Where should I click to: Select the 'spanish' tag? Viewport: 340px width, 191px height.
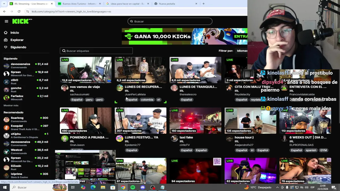tap(311, 150)
